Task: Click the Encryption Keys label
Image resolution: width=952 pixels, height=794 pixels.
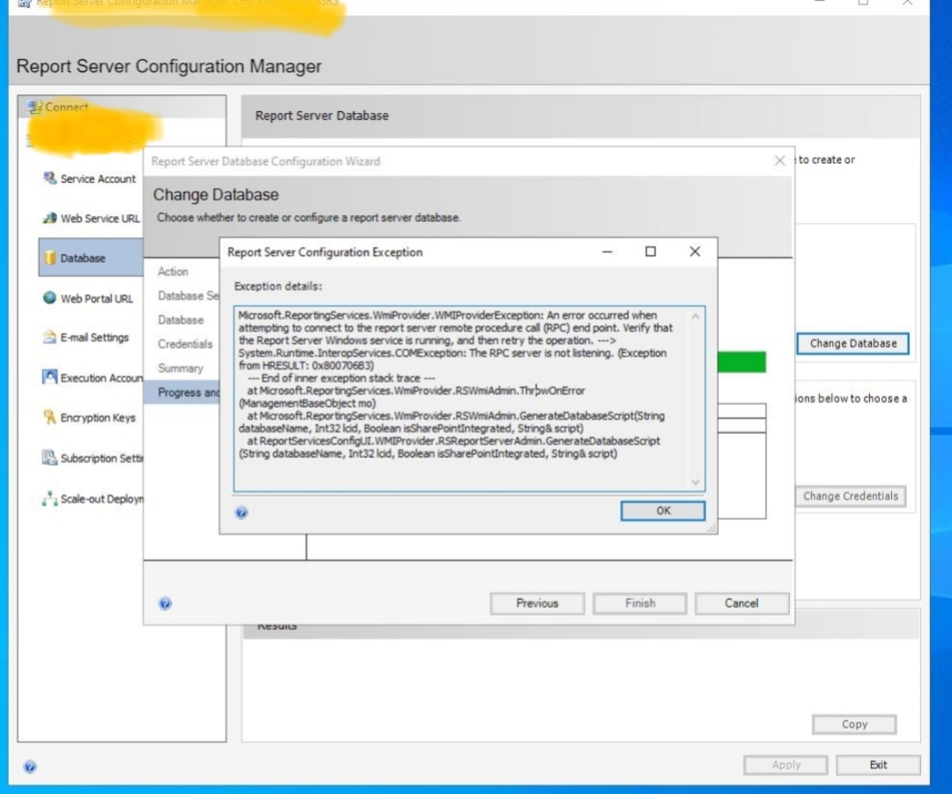Action: click(98, 418)
